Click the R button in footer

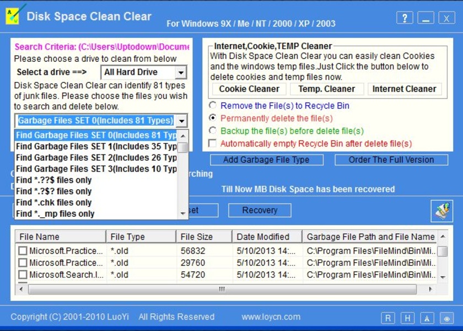coord(387,318)
